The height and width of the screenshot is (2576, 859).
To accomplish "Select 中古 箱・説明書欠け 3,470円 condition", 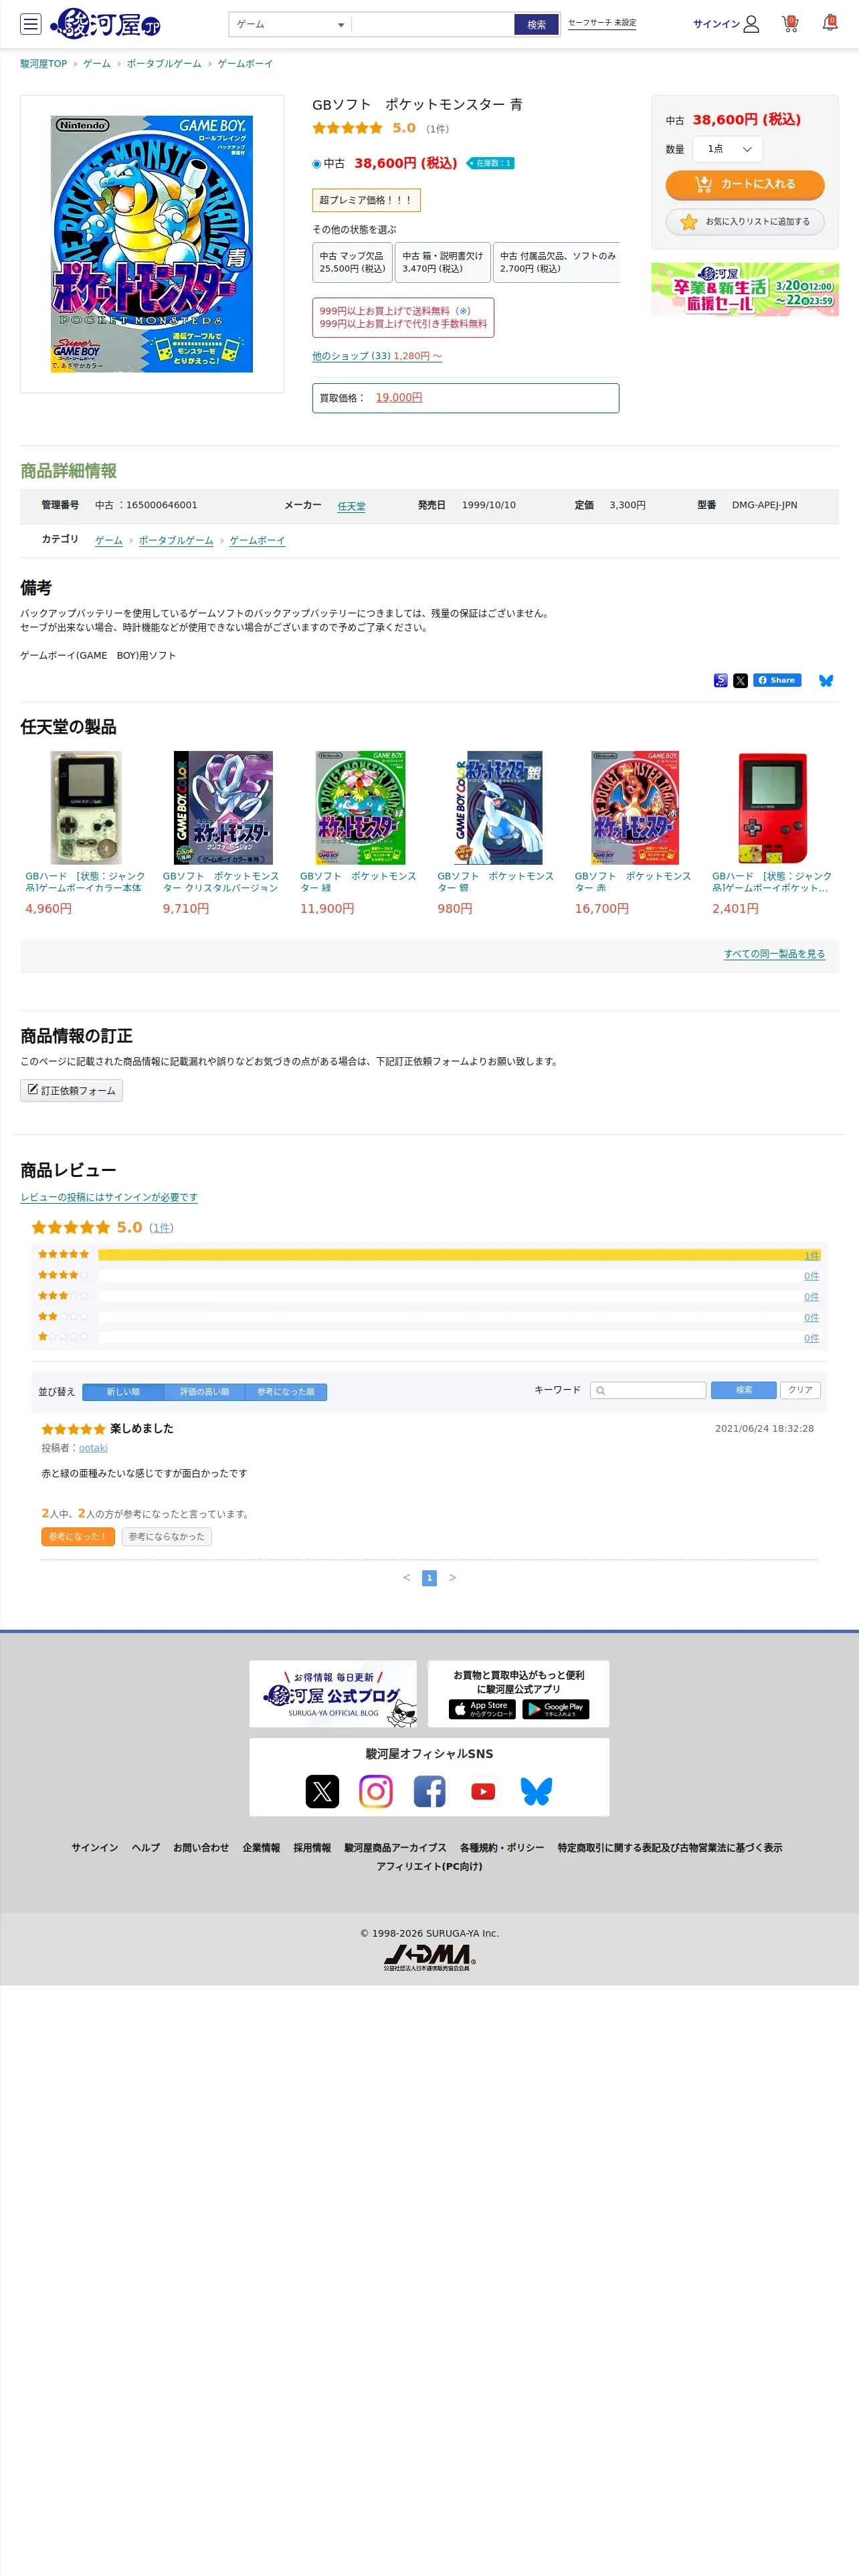I will [x=443, y=262].
